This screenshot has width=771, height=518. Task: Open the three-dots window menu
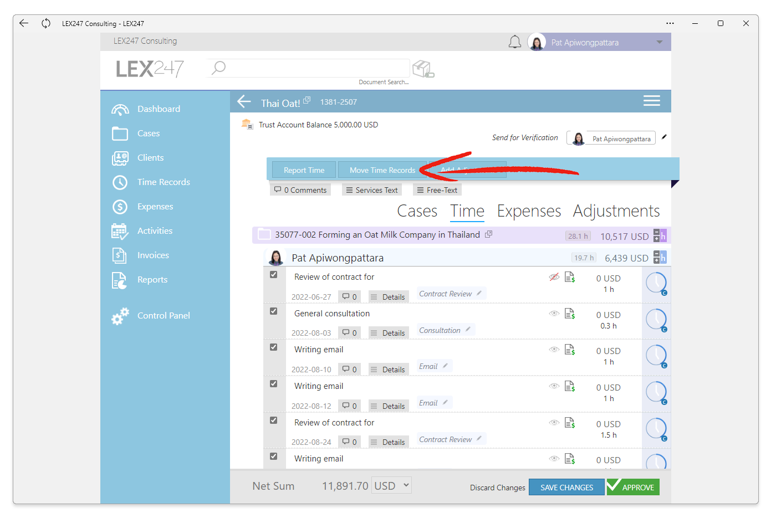click(670, 23)
